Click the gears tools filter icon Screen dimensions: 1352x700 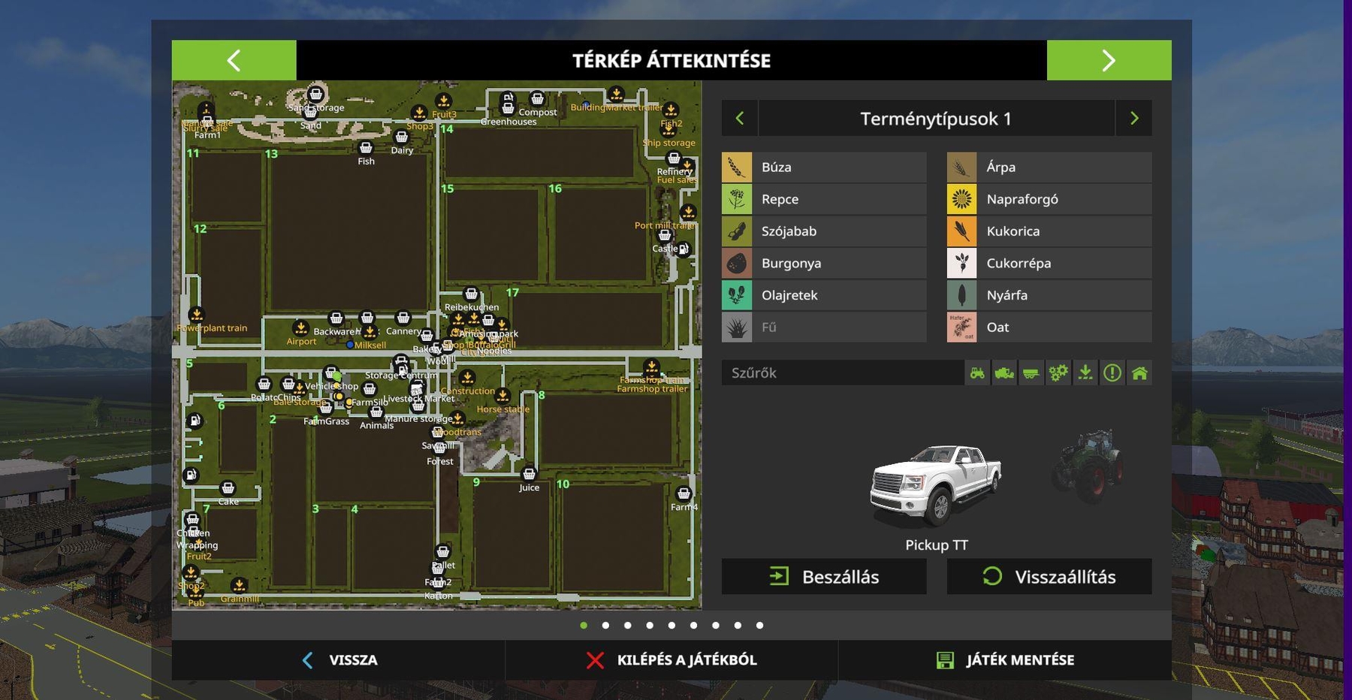point(1058,373)
